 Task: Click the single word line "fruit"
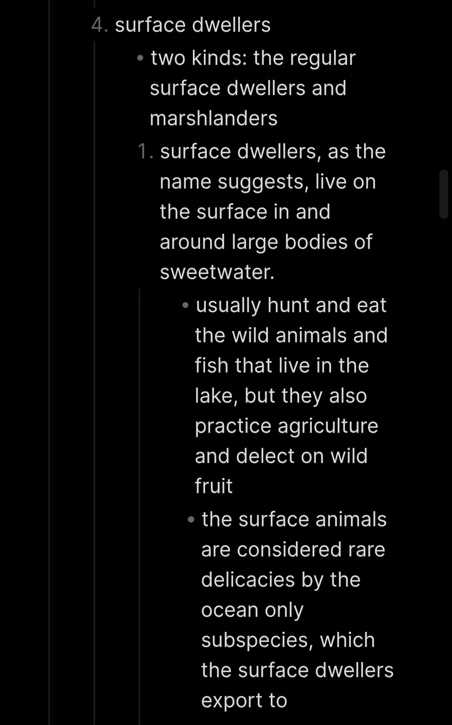coord(213,486)
